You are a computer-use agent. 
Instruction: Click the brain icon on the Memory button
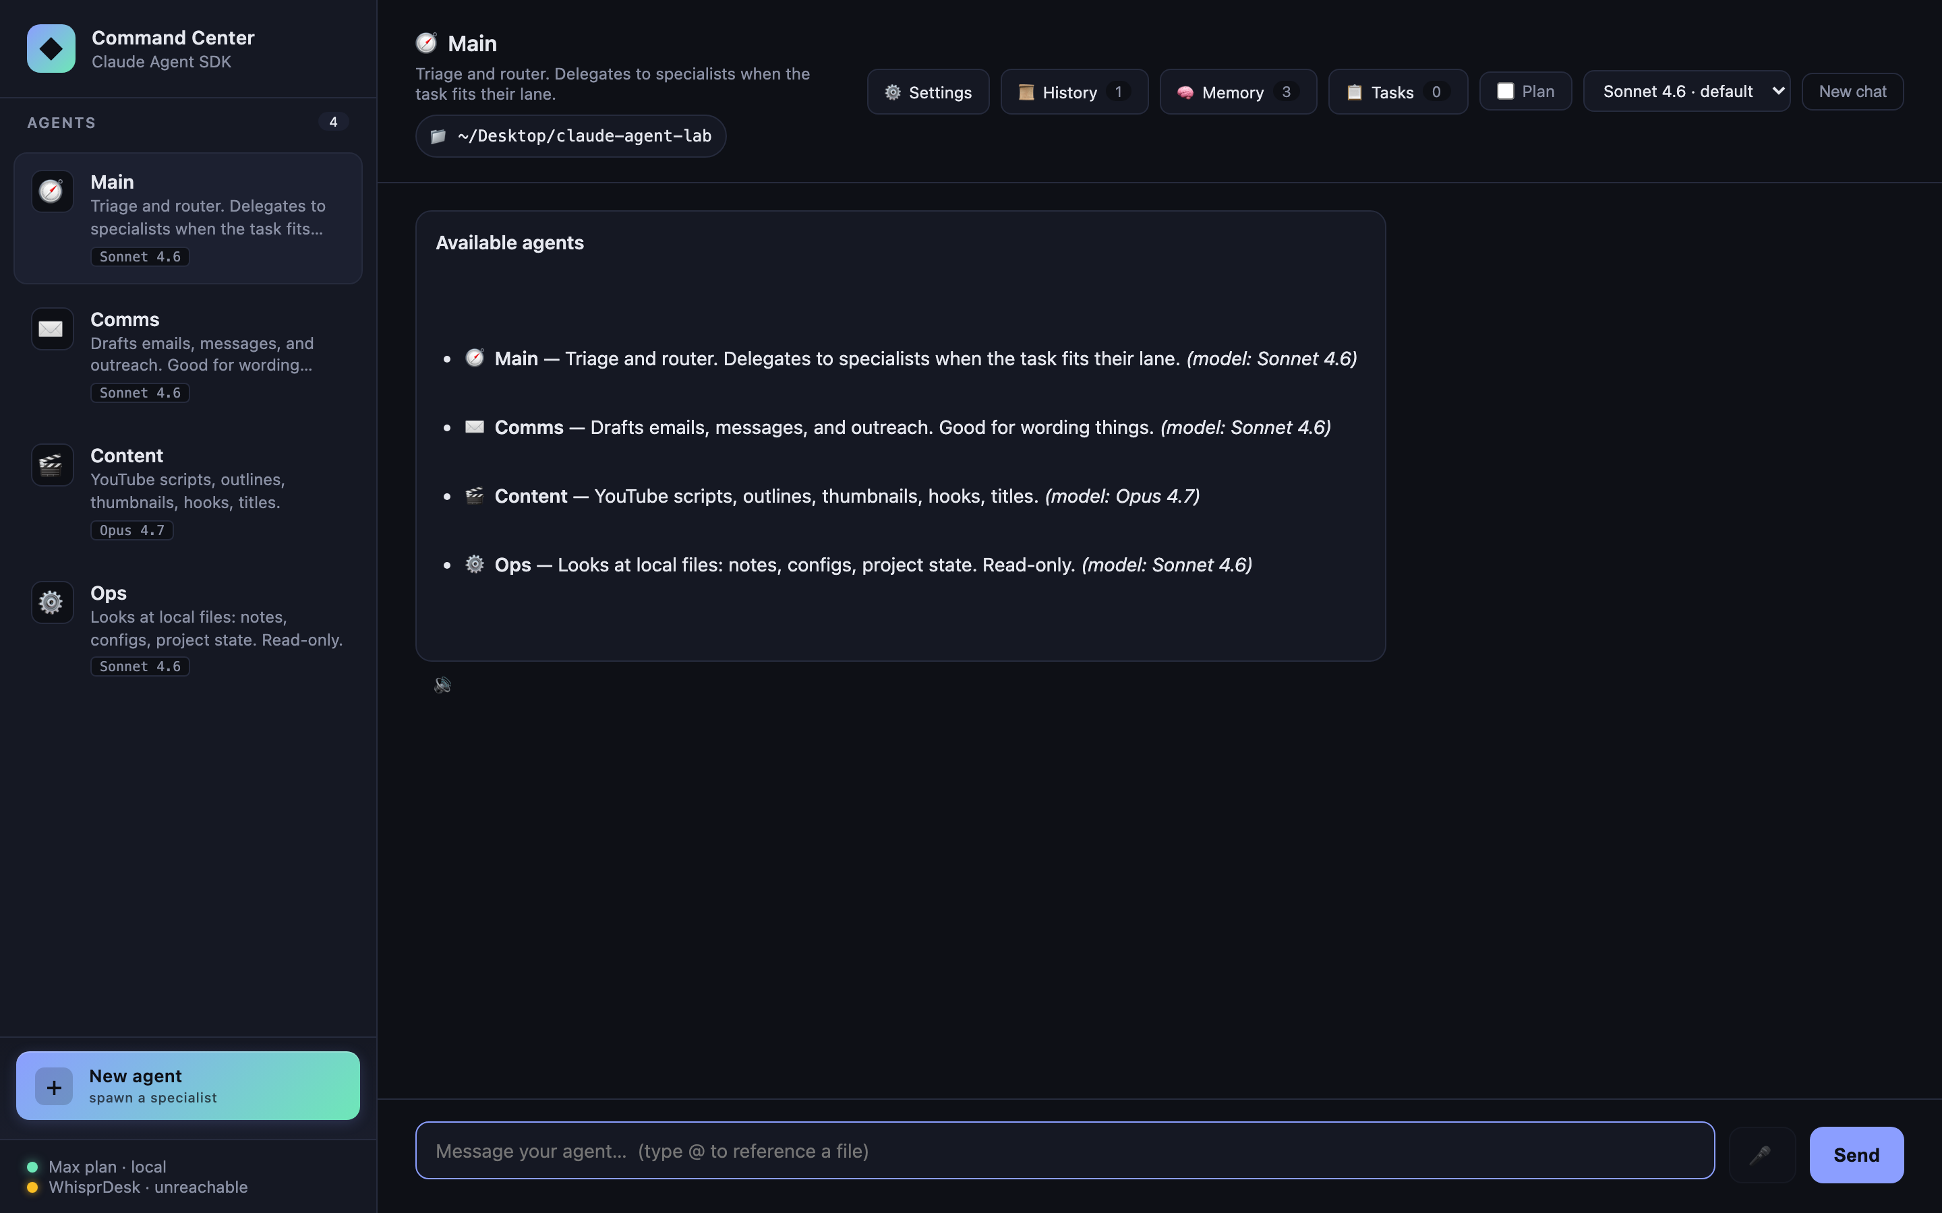pyautogui.click(x=1186, y=92)
